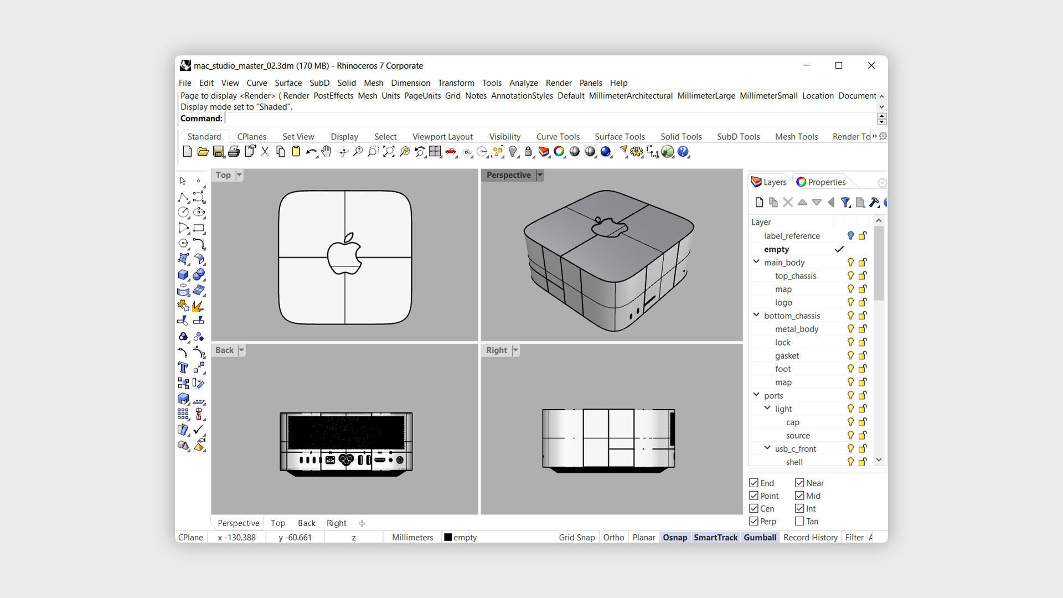Select the Text object T tool

pos(183,368)
